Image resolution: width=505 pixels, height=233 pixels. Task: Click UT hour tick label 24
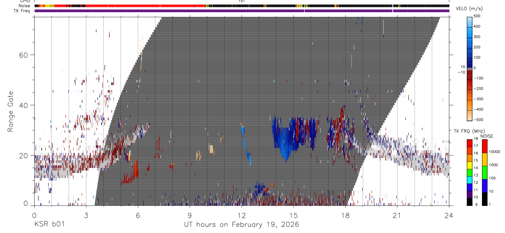click(449, 215)
